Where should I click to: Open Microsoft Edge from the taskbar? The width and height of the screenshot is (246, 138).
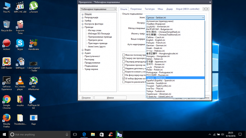click(84, 134)
